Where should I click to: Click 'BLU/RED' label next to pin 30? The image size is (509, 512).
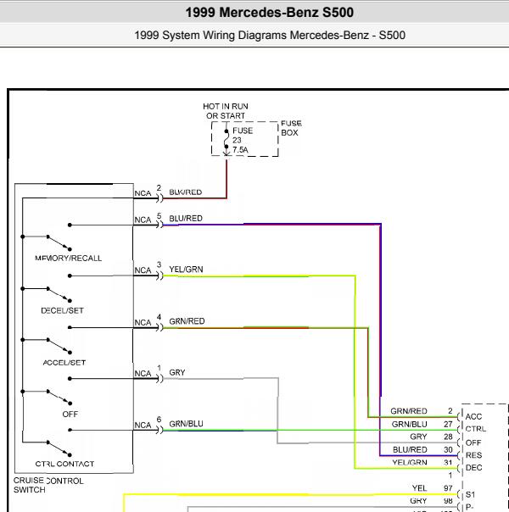coord(410,450)
